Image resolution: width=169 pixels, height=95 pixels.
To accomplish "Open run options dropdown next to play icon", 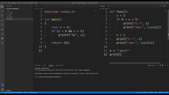I will point(162,6).
